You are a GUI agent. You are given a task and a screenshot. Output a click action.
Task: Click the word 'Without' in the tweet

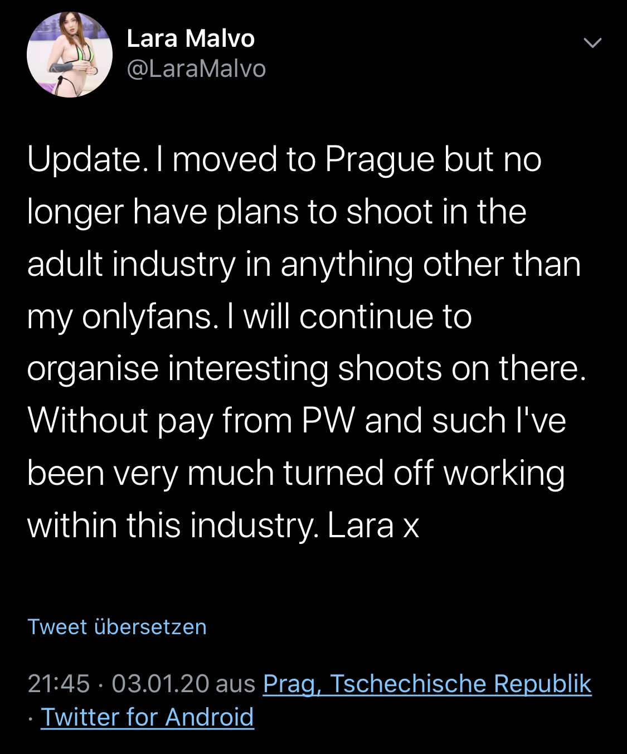point(88,420)
